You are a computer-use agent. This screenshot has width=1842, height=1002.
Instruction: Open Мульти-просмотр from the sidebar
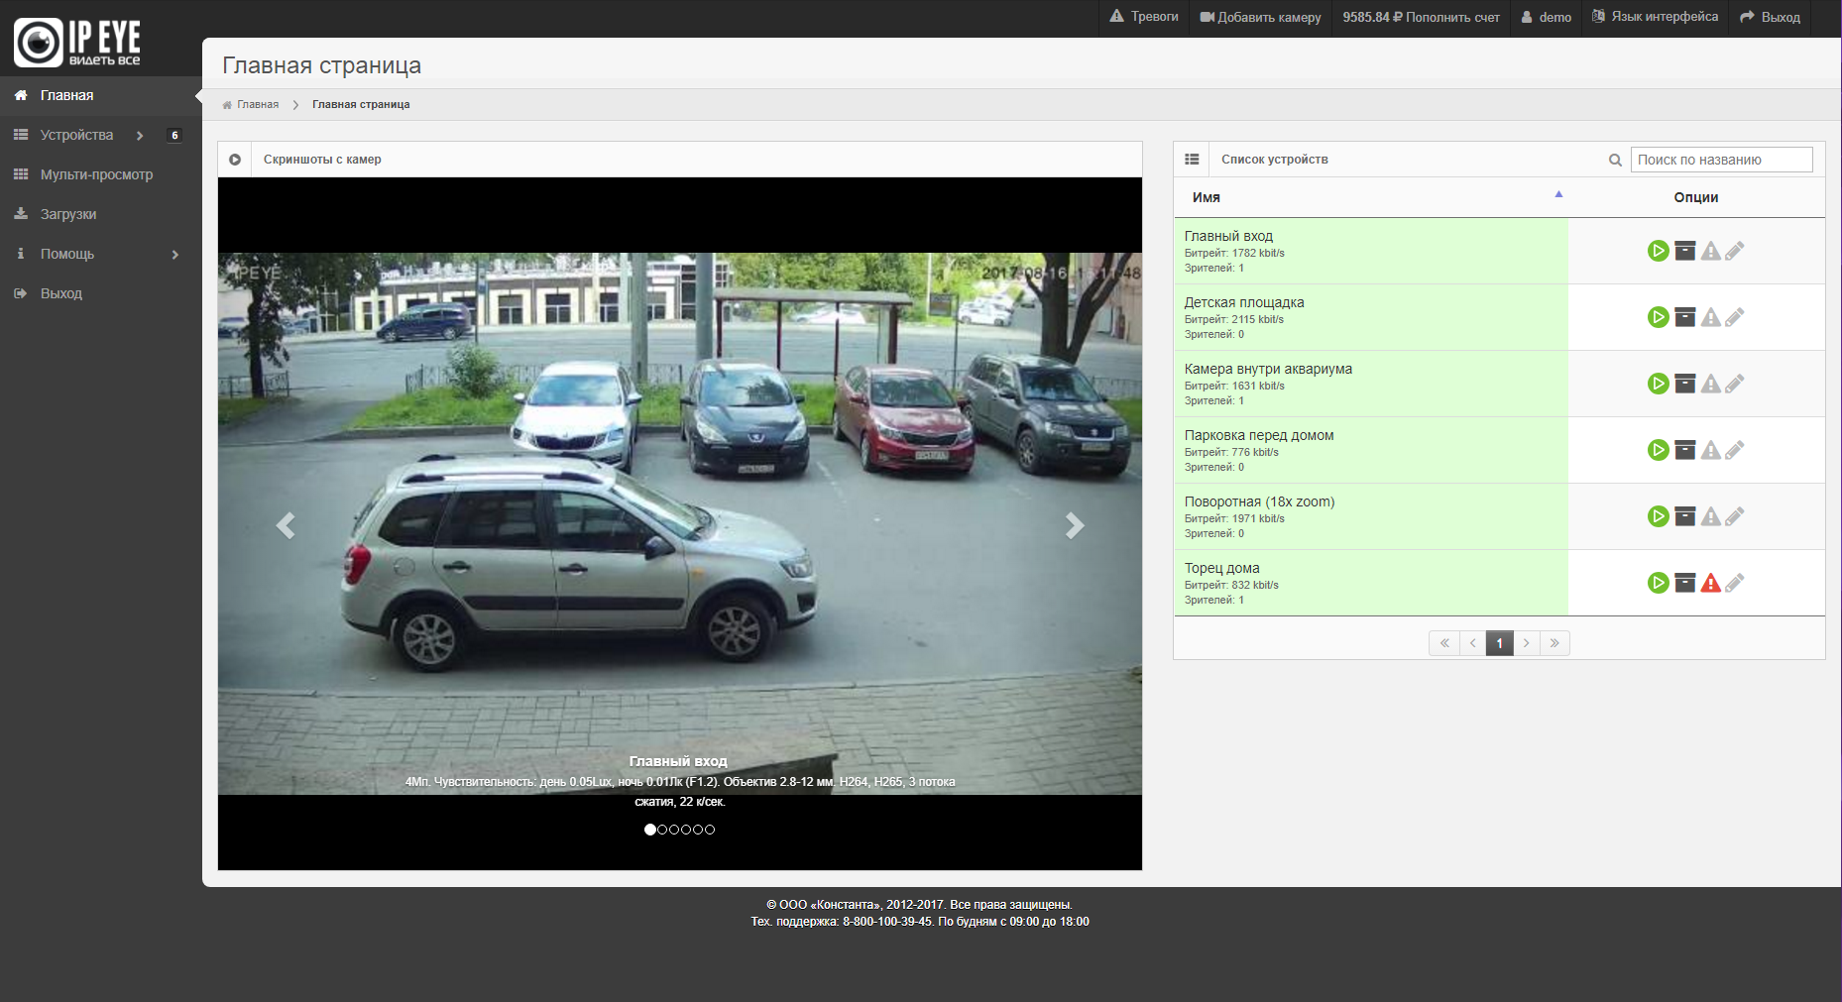coord(96,174)
